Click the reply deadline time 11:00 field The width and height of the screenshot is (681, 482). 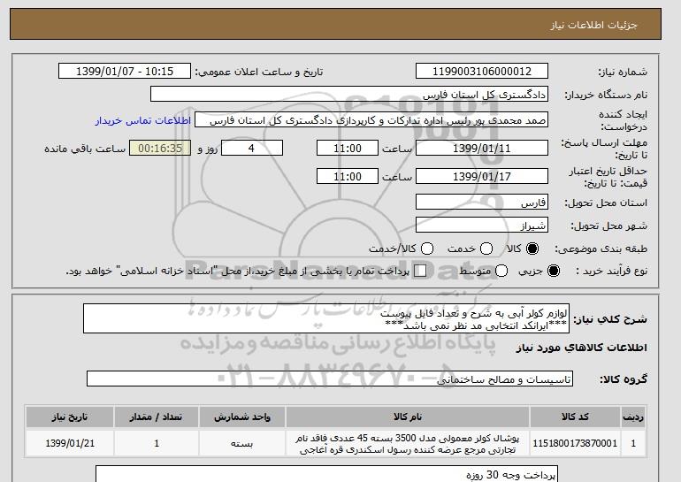[348, 148]
